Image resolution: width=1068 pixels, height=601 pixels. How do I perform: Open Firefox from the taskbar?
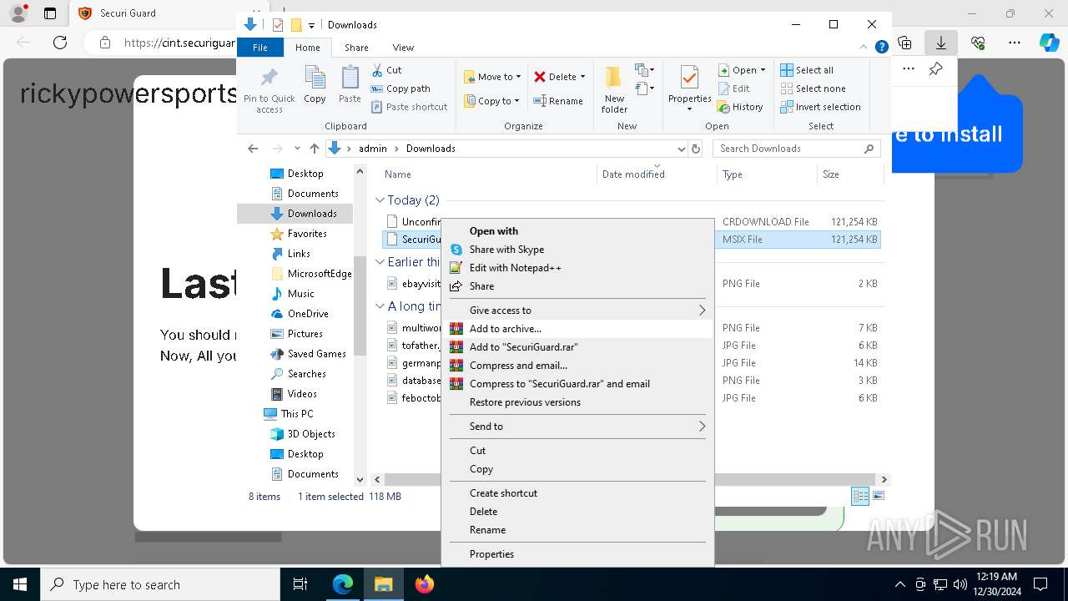coord(425,584)
